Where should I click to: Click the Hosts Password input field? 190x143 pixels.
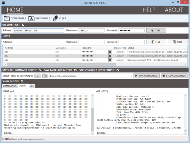pos(132,42)
